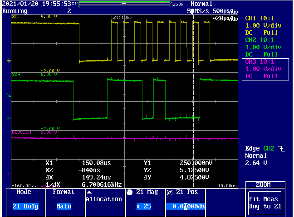Select the CH2 10:1 channel info block

point(263,47)
